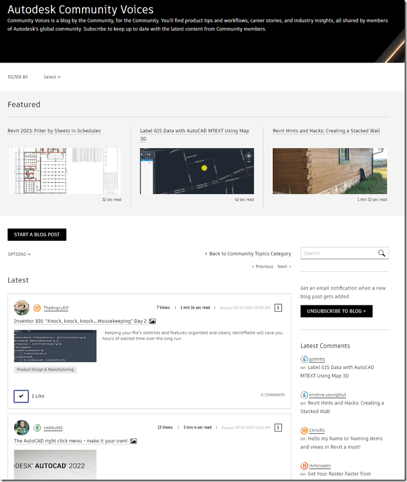Open the Revit Stacked Wall featured thumbnail

(330, 171)
